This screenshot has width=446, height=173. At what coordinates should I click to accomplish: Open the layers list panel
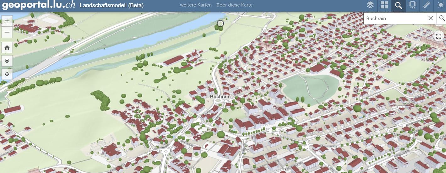point(370,5)
